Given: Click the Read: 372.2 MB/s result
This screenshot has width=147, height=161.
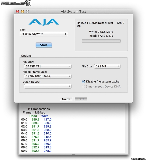Looking at the screenshot, I should 101,36.
